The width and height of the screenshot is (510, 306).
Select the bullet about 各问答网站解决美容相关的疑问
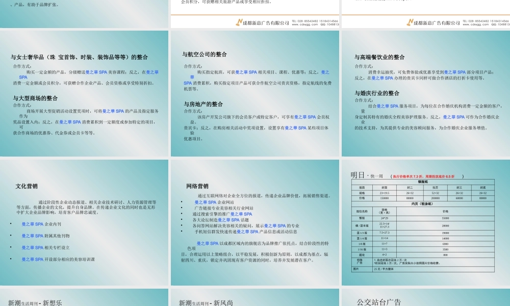click(246, 226)
